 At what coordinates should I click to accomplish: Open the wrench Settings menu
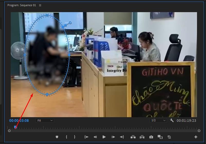click(172, 121)
